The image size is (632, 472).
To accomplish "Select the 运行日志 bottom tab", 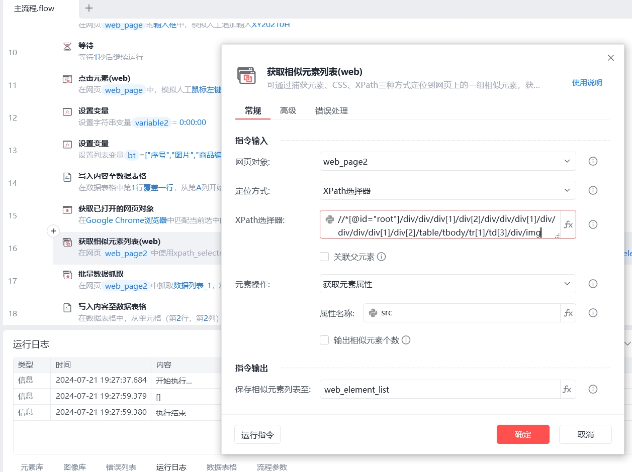I will point(171,467).
